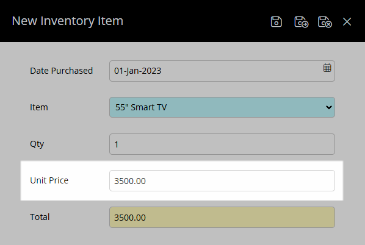Click into the Date Purchased field
Image resolution: width=365 pixels, height=245 pixels.
222,71
